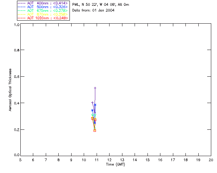Click the 'AOT 500nm : <0.326>' legend entry
This screenshot has width=217, height=173.
tap(43, 7)
